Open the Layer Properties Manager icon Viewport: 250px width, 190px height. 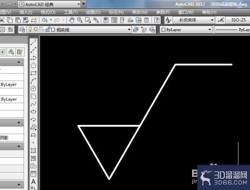tap(22, 30)
